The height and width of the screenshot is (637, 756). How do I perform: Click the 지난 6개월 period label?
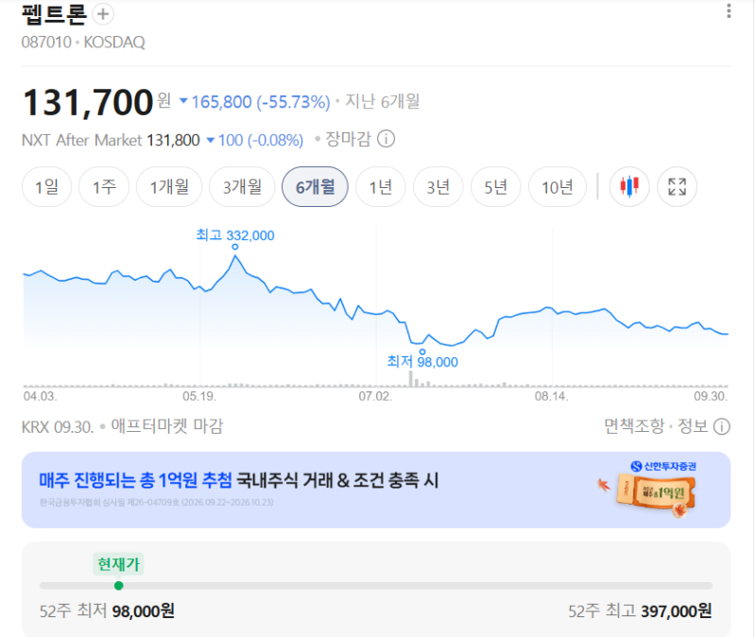tap(383, 102)
